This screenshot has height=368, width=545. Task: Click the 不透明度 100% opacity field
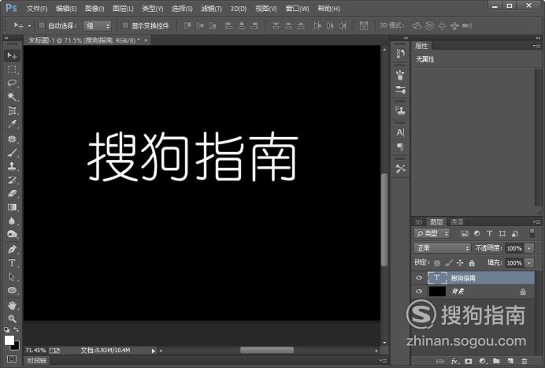point(514,248)
